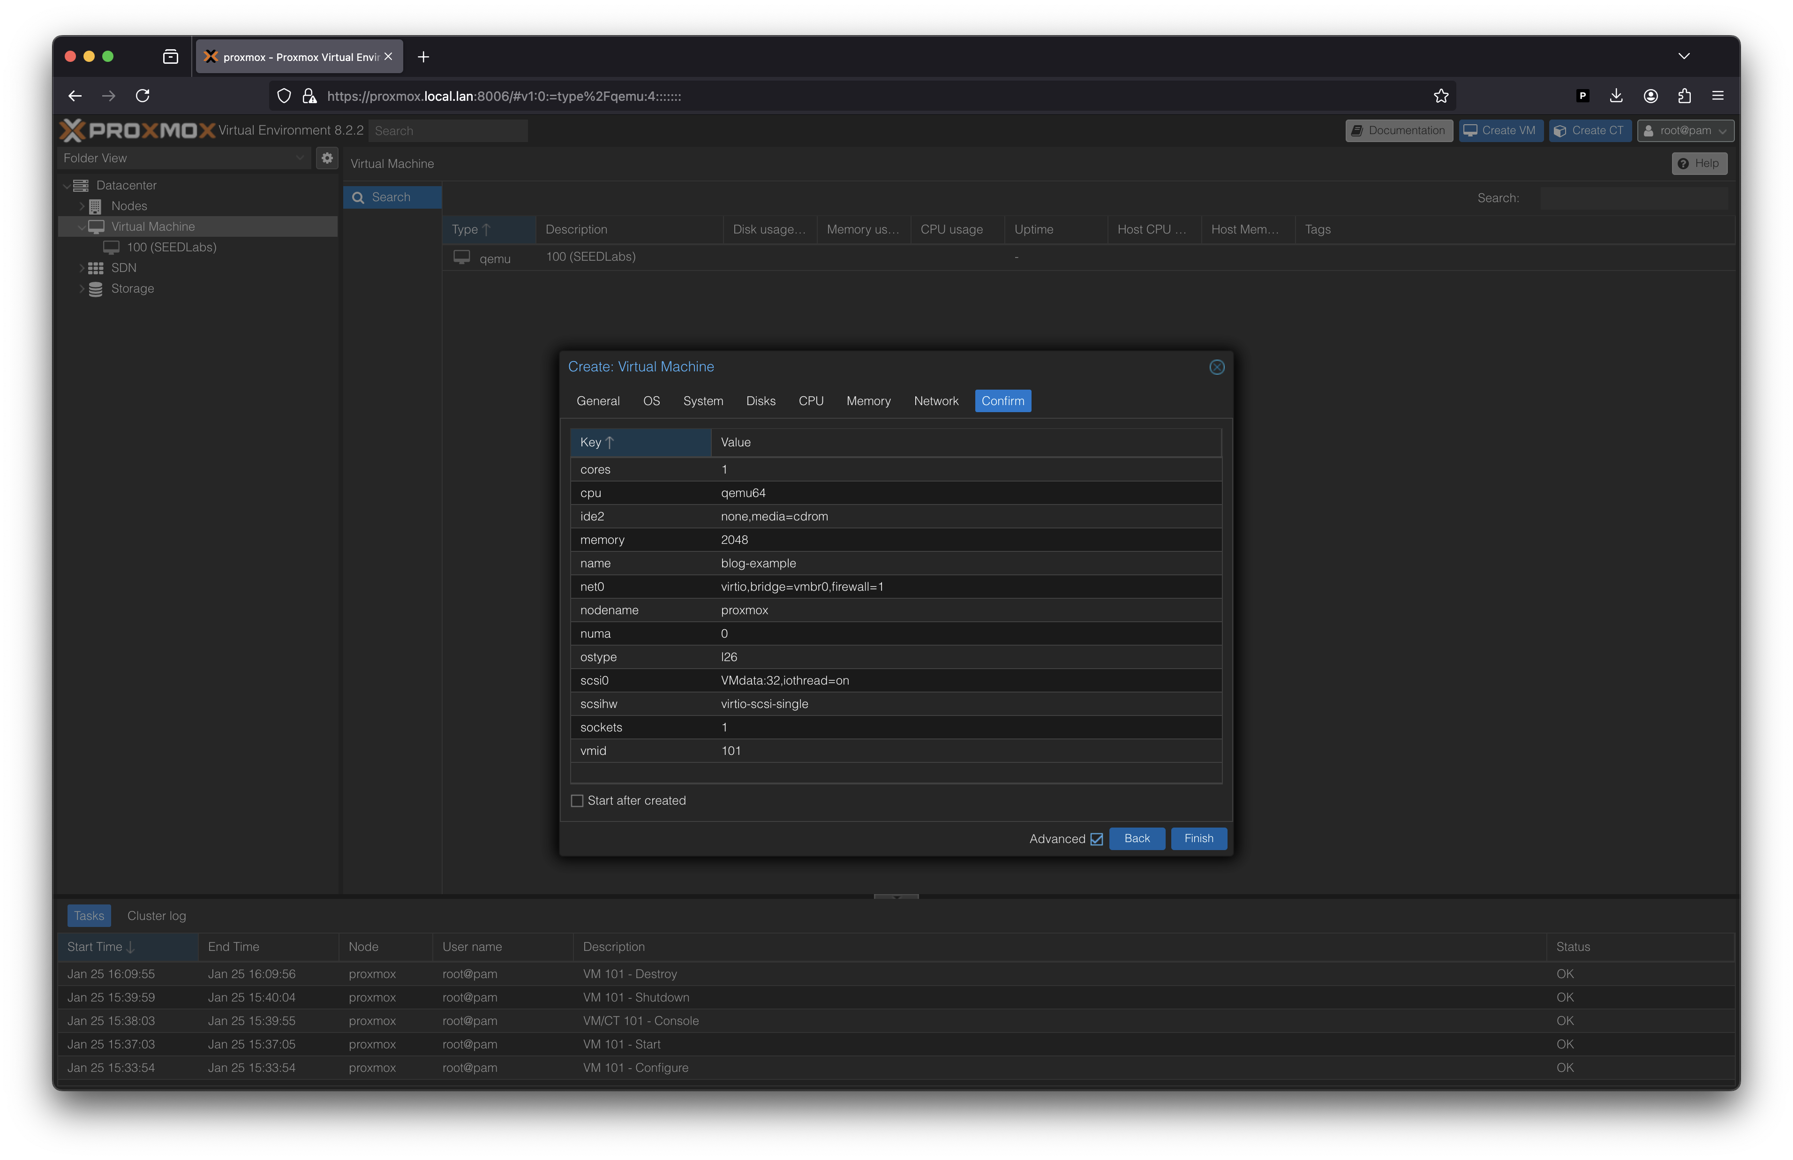The height and width of the screenshot is (1160, 1793).
Task: Click the Firefox account profile icon
Action: coord(1650,96)
